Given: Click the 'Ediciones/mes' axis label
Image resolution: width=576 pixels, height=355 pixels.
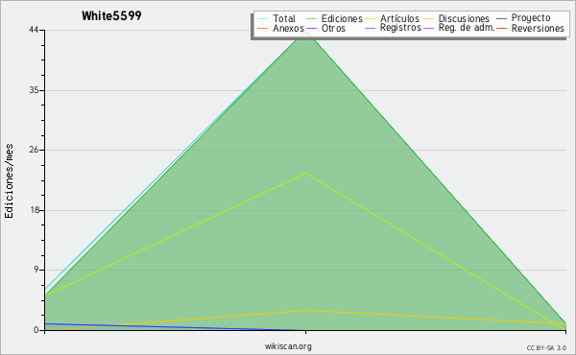Looking at the screenshot, I should point(9,181).
